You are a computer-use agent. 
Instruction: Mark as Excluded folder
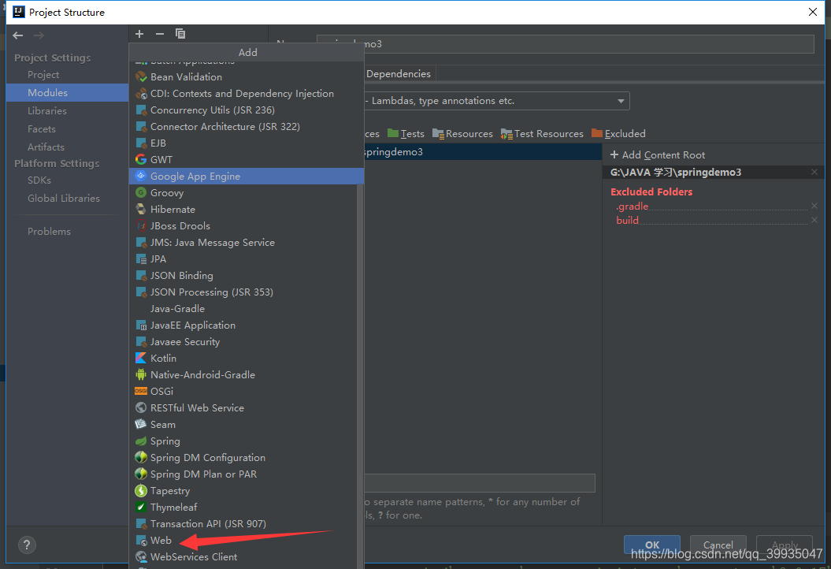(x=618, y=134)
